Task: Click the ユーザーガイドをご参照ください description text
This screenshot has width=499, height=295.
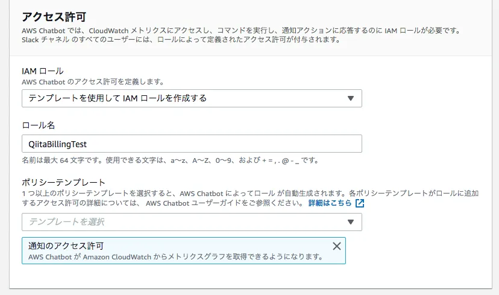Action: coord(241,203)
